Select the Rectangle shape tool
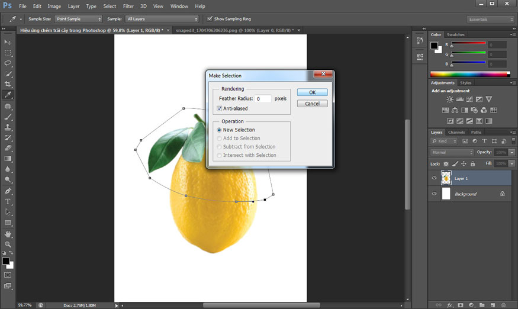This screenshot has width=518, height=309. click(x=8, y=223)
